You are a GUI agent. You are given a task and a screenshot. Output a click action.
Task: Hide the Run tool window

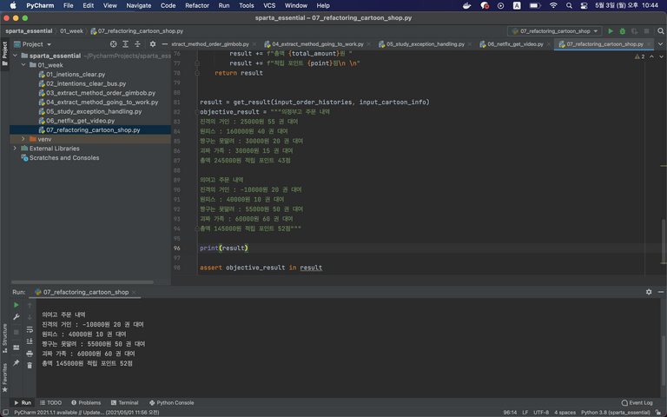coord(661,292)
